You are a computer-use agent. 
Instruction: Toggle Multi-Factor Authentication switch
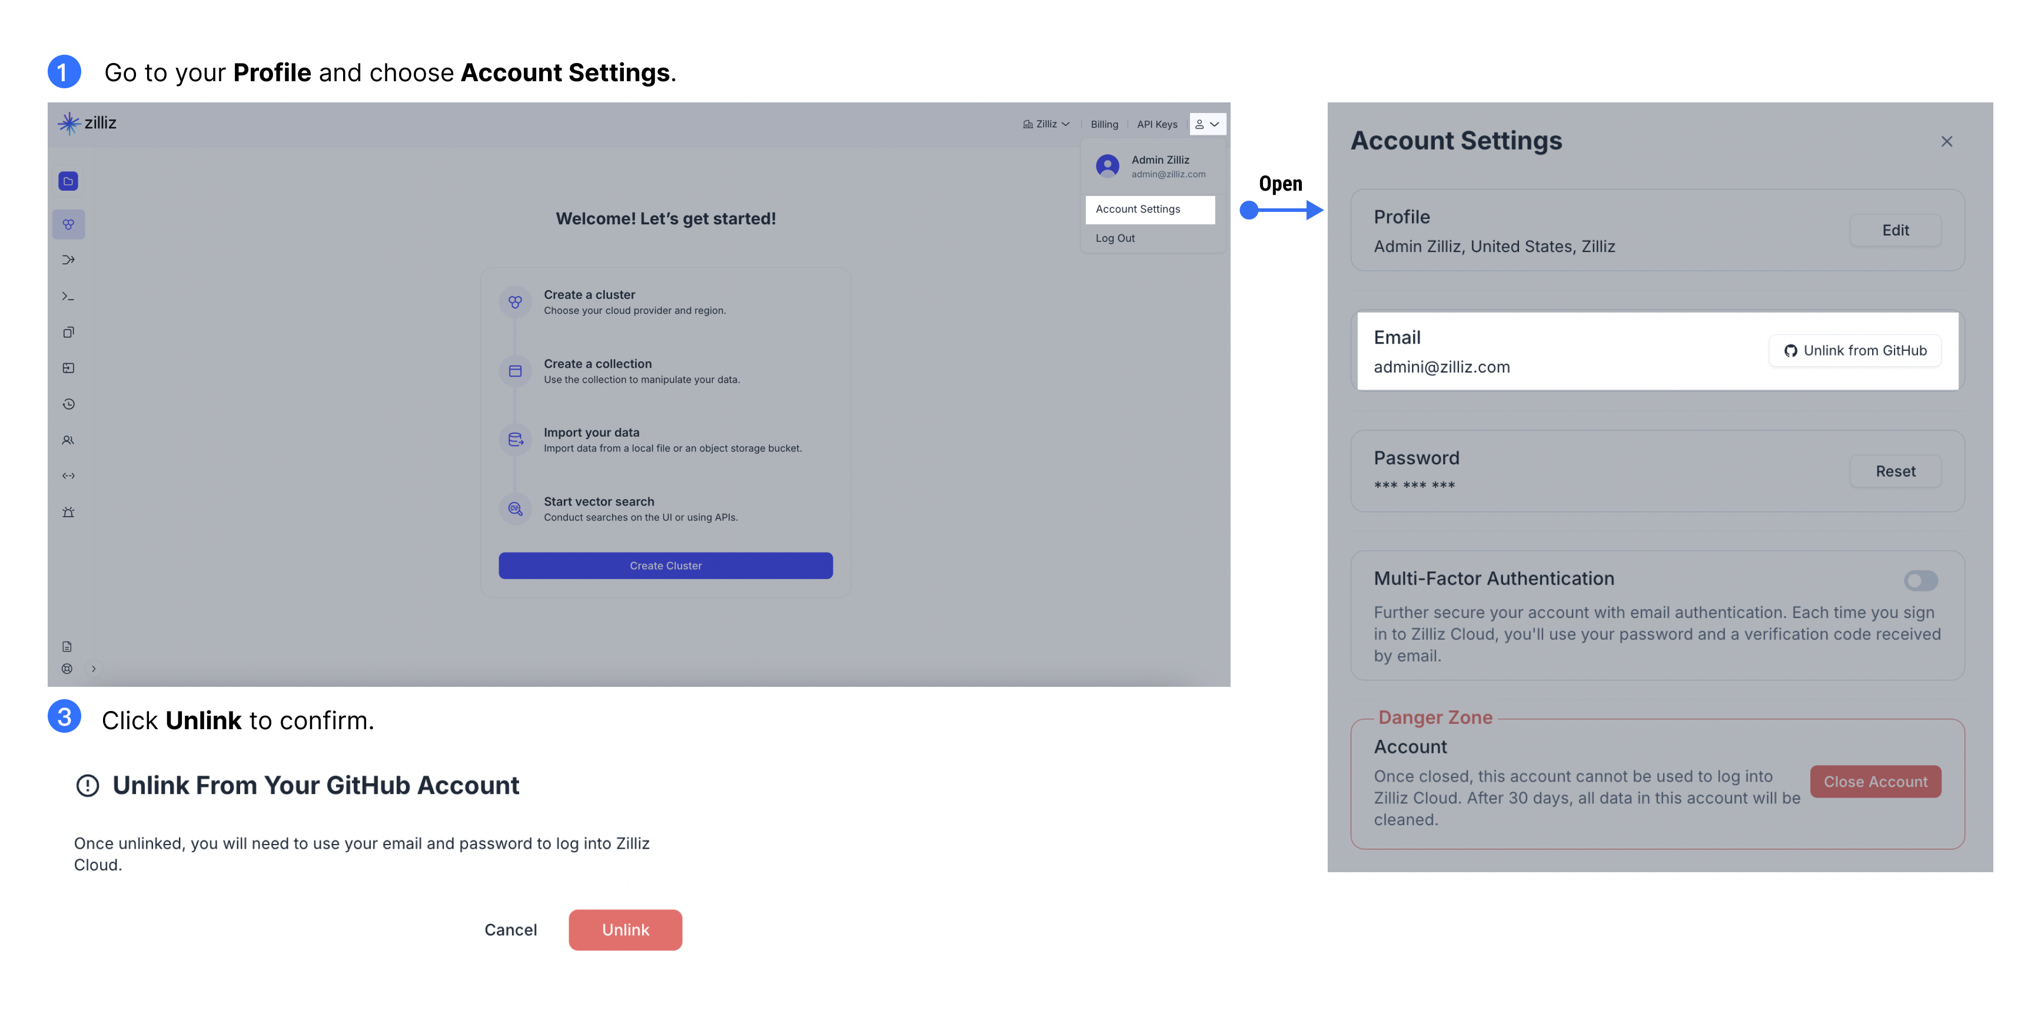tap(1920, 580)
